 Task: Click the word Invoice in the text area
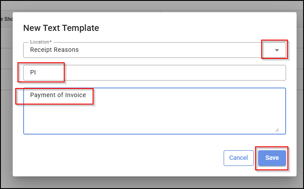click(76, 94)
